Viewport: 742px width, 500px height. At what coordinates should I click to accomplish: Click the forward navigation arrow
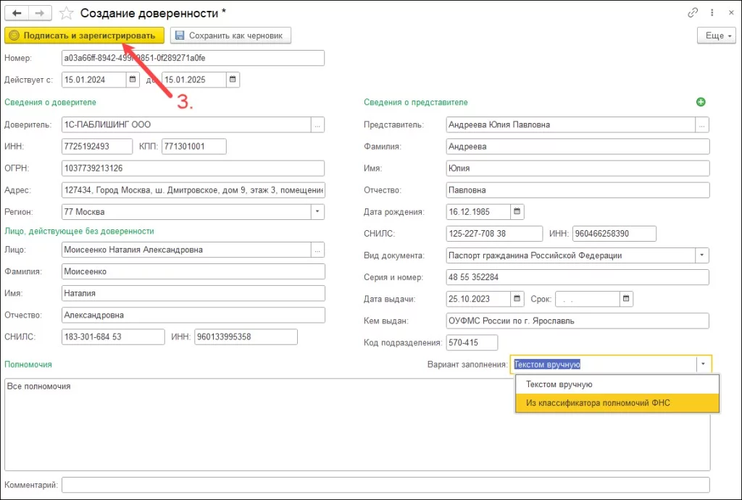coord(40,13)
